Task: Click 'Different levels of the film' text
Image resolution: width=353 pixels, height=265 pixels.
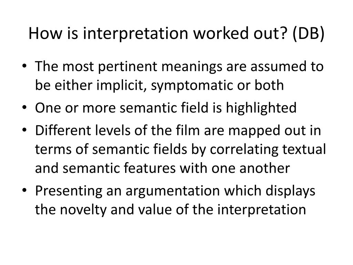Action: click(x=117, y=130)
